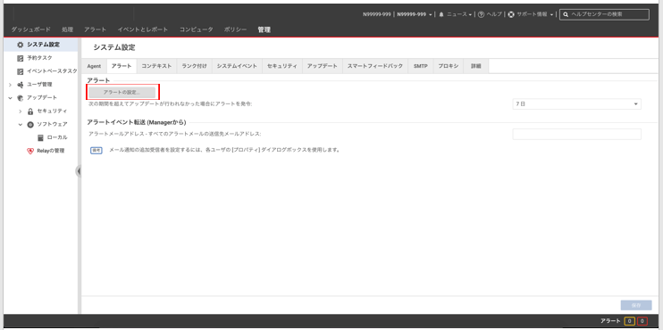Click the ヘルプ link in header
The image size is (663, 330).
pyautogui.click(x=494, y=14)
